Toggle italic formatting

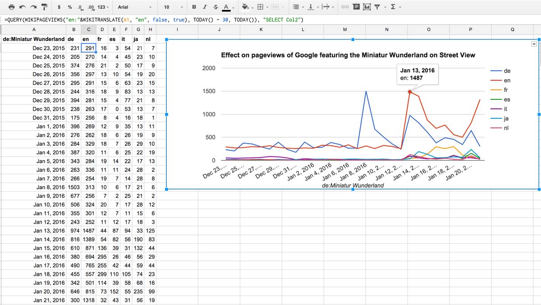pyautogui.click(x=205, y=7)
